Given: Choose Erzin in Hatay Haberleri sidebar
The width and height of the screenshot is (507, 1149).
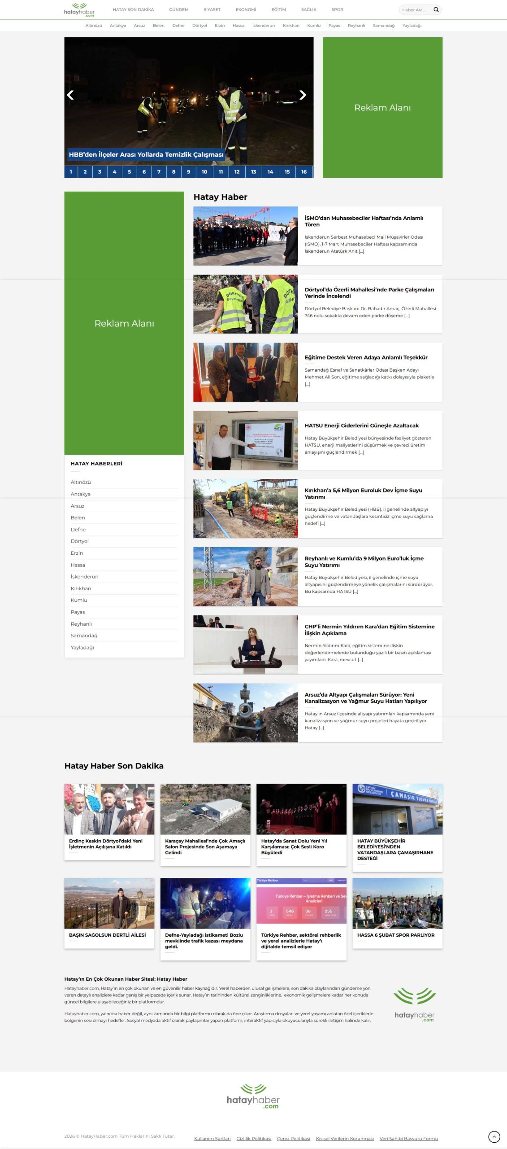Looking at the screenshot, I should click(77, 553).
